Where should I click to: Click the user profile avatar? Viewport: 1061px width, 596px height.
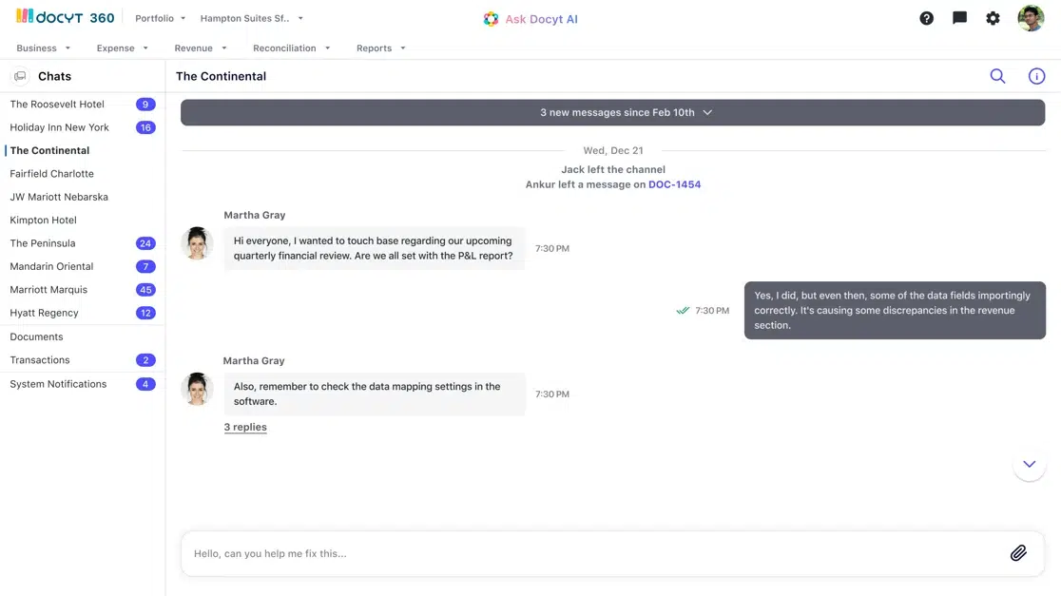click(x=1031, y=18)
